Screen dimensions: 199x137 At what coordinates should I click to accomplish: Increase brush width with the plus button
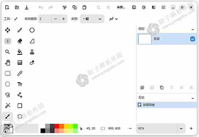click(63, 19)
